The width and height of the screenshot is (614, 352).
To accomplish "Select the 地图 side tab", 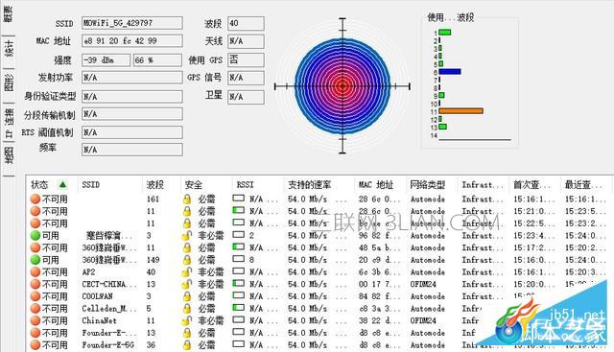I will click(9, 155).
